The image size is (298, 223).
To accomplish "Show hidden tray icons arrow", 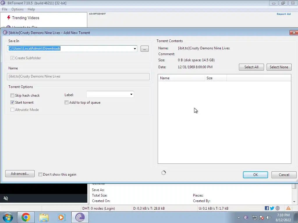I will pyautogui.click(x=239, y=218).
